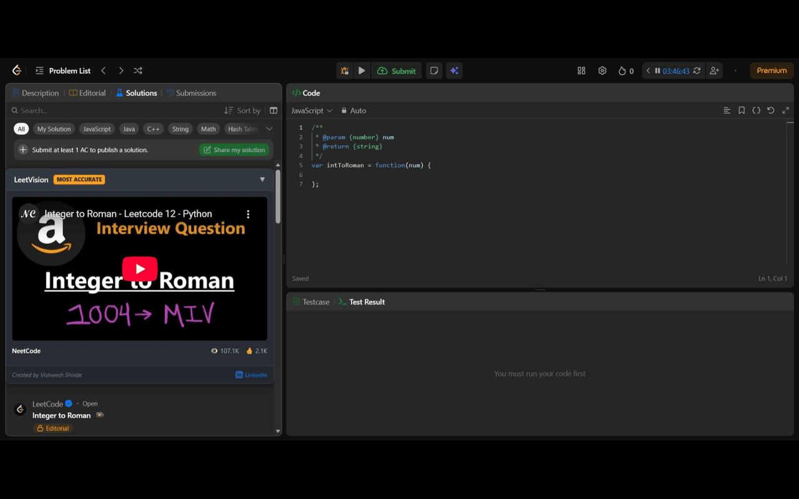Viewport: 799px width, 499px height.
Task: Pick a random problem with shuffle icon
Action: [x=138, y=70]
